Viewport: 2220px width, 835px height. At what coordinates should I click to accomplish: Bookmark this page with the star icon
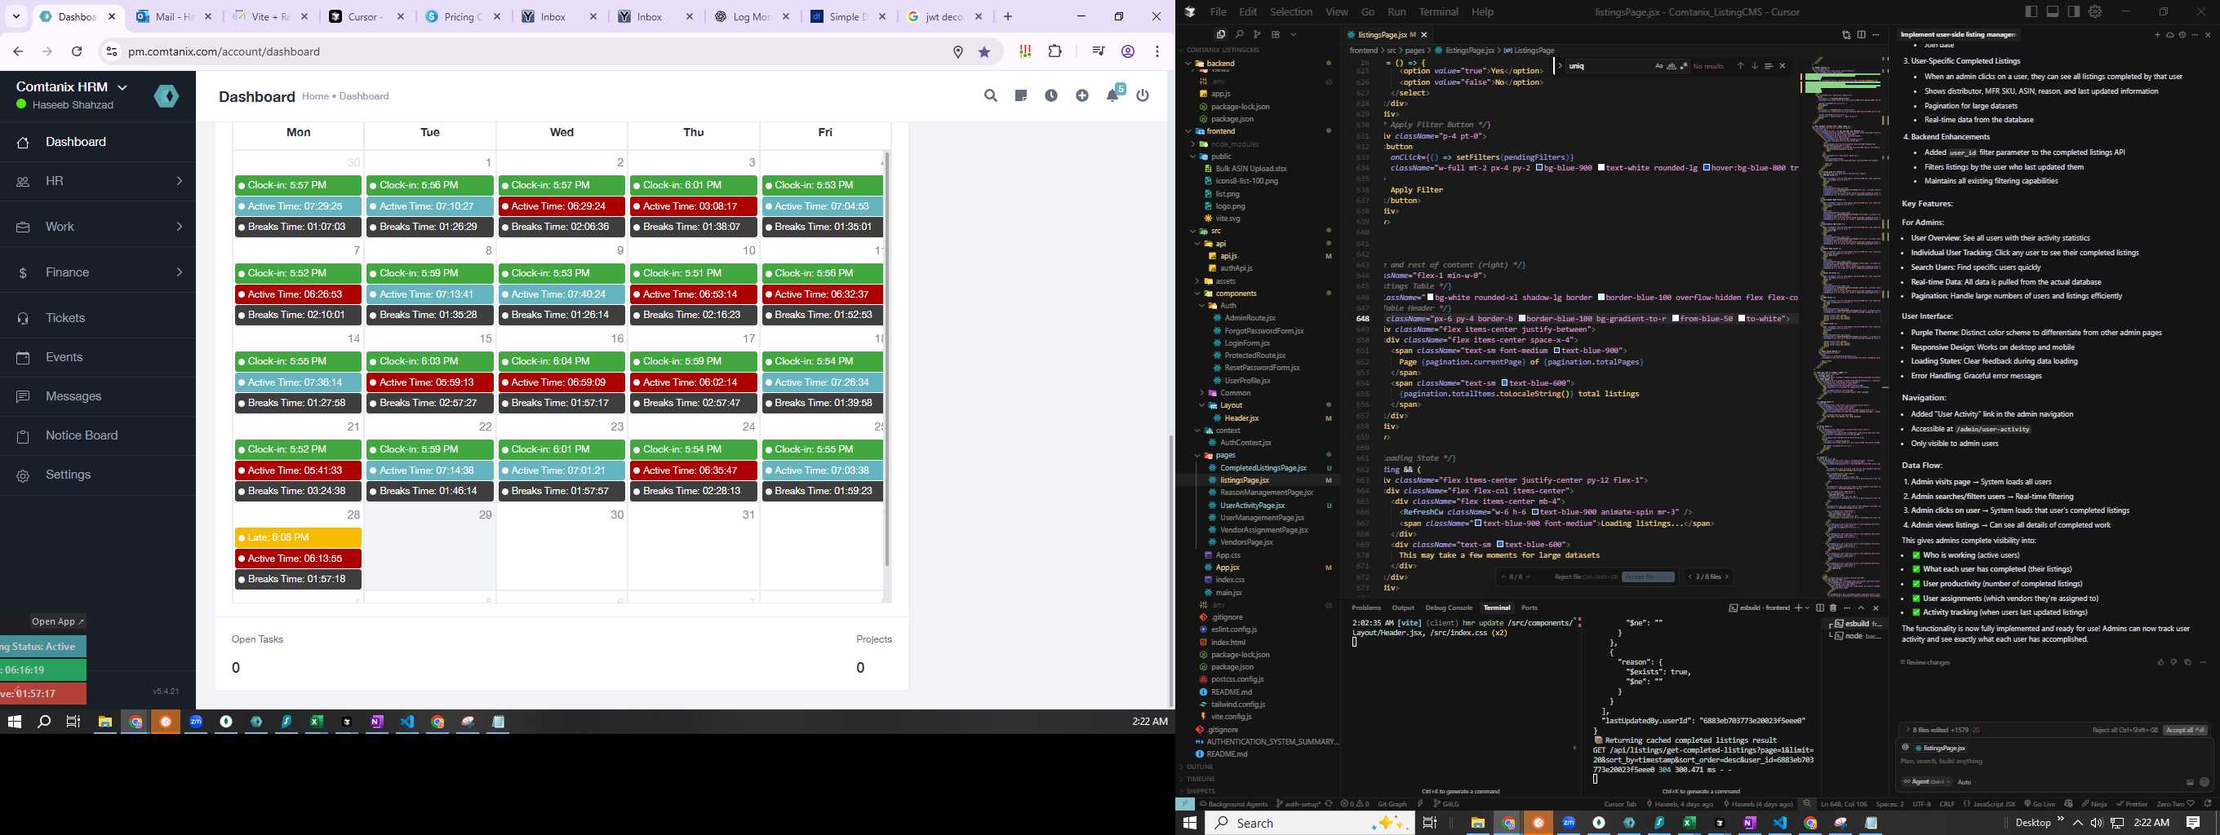click(984, 51)
